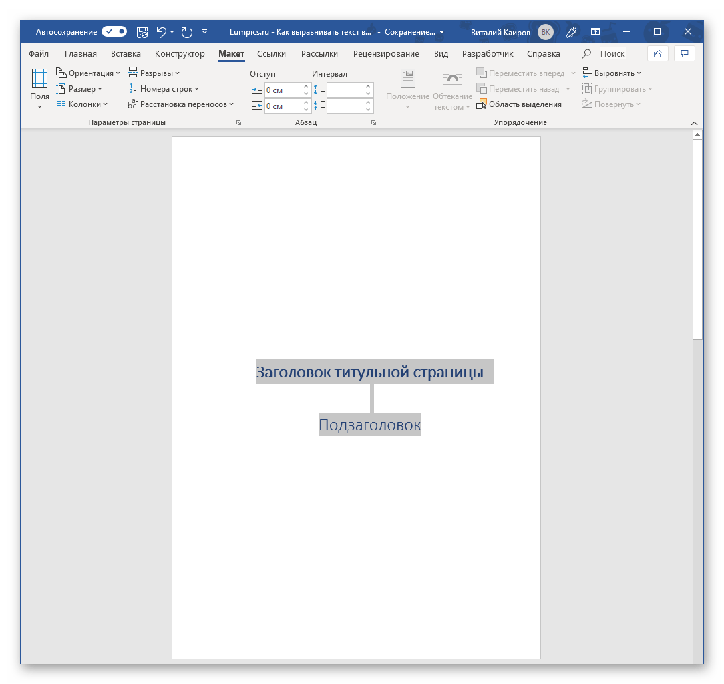Expand the Размер page size dropdown
The height and width of the screenshot is (684, 724).
(x=80, y=89)
